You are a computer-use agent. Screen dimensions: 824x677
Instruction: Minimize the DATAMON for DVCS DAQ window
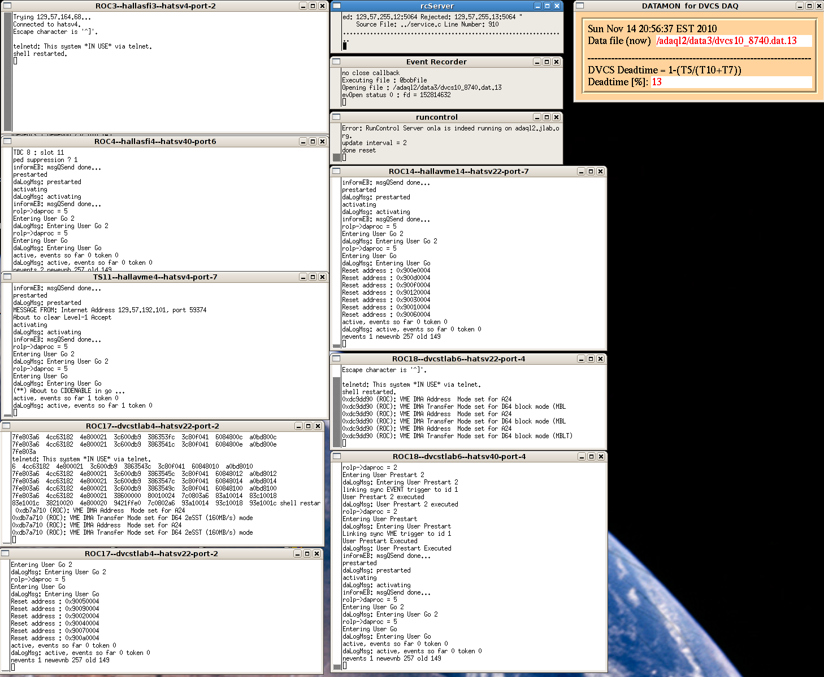pos(800,6)
